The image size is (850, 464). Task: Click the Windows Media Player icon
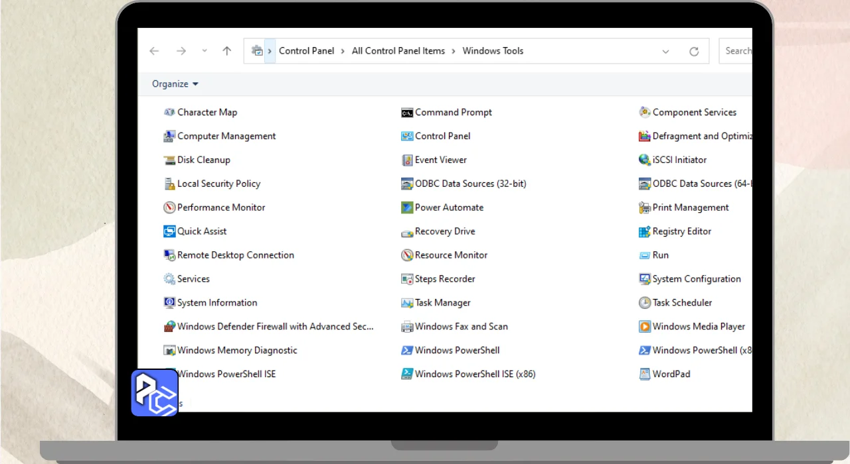[x=644, y=327]
